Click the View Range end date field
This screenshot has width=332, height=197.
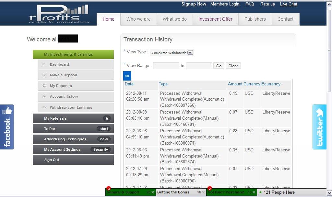tap(199, 66)
